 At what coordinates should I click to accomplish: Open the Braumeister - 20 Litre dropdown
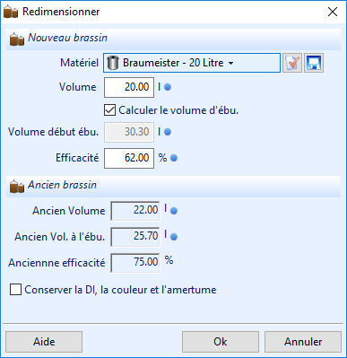click(192, 63)
